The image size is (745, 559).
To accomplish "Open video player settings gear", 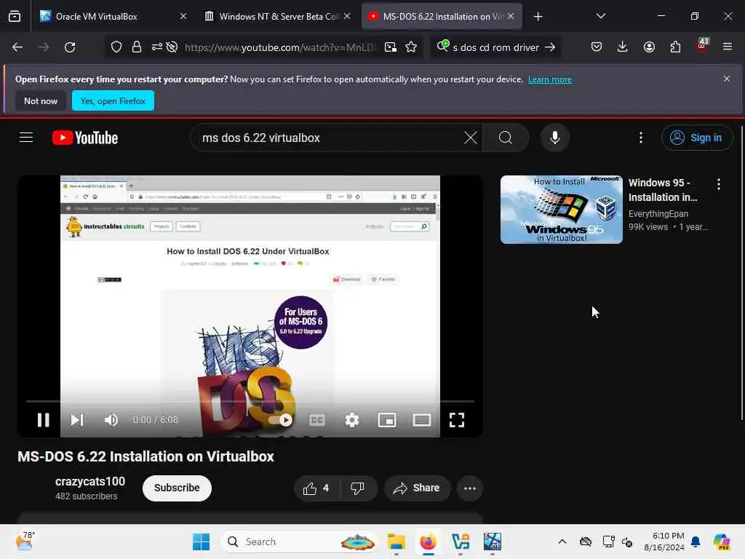I will coord(352,420).
